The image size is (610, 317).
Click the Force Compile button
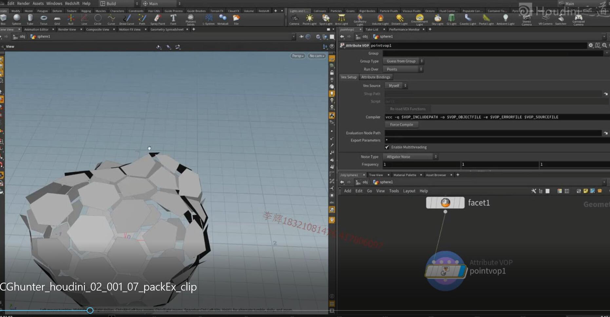(401, 125)
